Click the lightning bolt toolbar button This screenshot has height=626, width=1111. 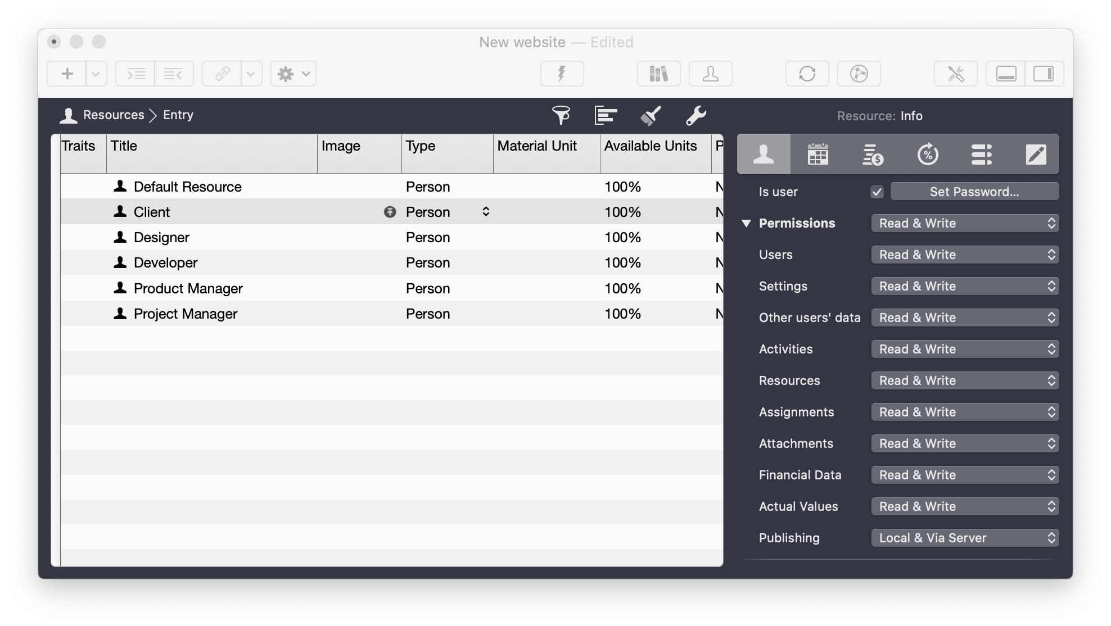coord(562,74)
